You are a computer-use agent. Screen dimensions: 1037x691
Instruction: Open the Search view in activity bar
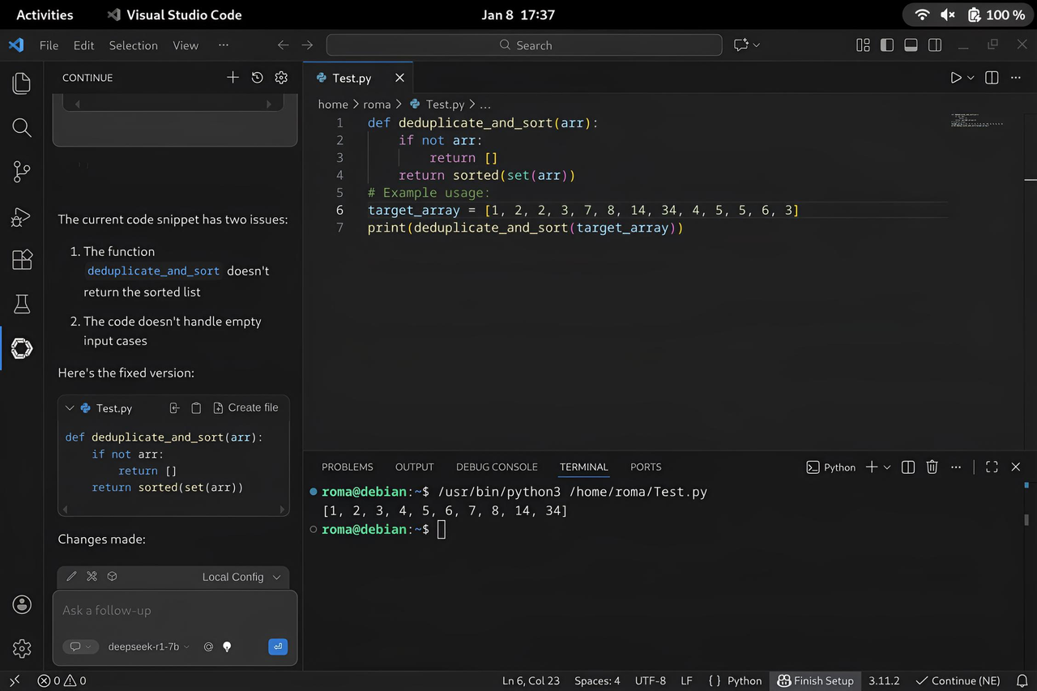22,127
